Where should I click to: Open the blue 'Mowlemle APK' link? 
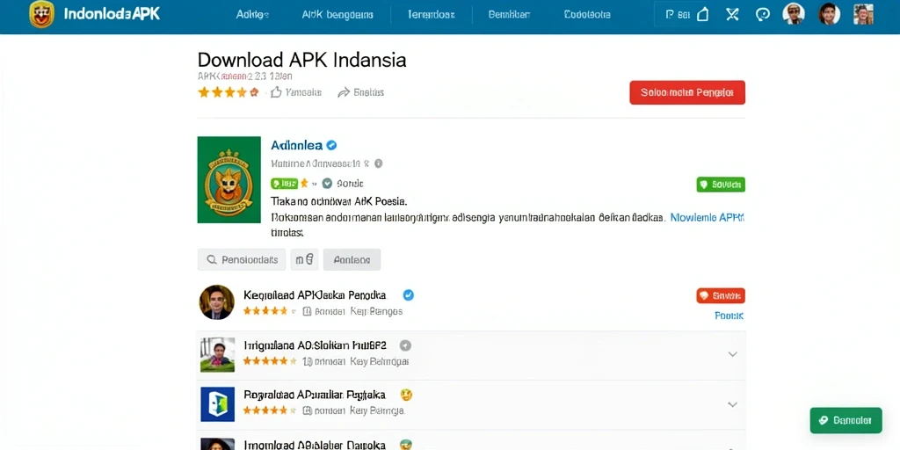click(x=708, y=218)
